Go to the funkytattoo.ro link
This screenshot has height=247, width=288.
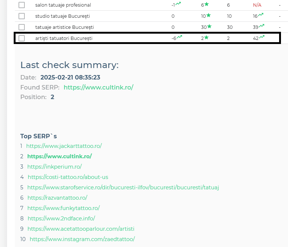pos(63,208)
